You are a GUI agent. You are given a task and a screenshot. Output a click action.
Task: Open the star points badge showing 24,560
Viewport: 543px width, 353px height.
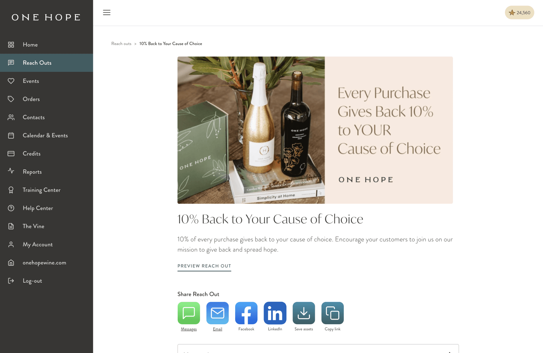point(519,13)
